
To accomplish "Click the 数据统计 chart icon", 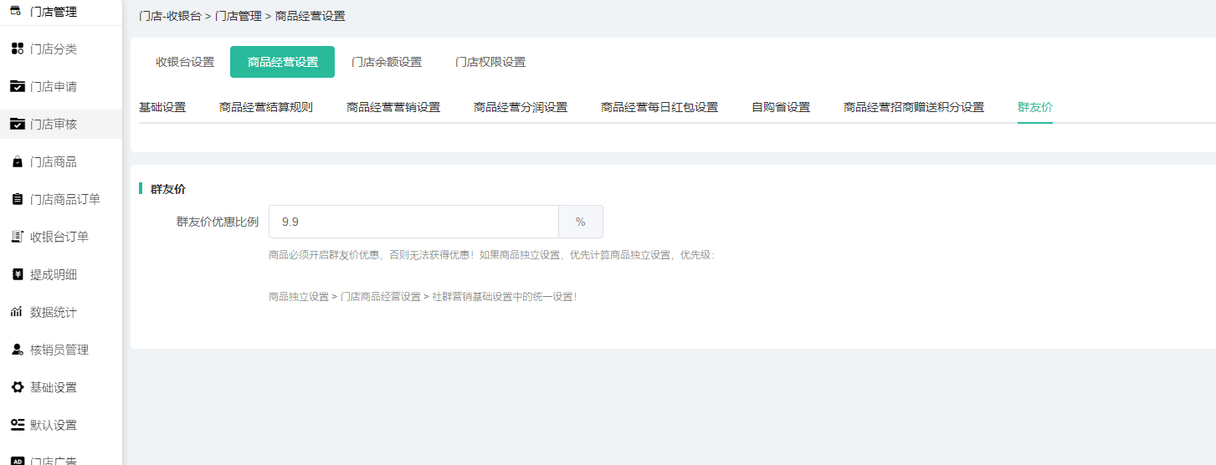I will [17, 313].
